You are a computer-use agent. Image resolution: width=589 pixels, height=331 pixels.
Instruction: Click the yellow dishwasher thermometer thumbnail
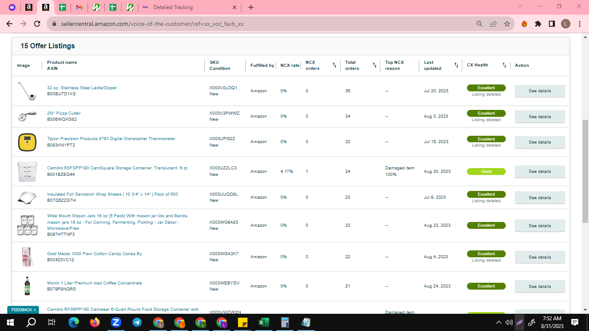[x=27, y=142]
